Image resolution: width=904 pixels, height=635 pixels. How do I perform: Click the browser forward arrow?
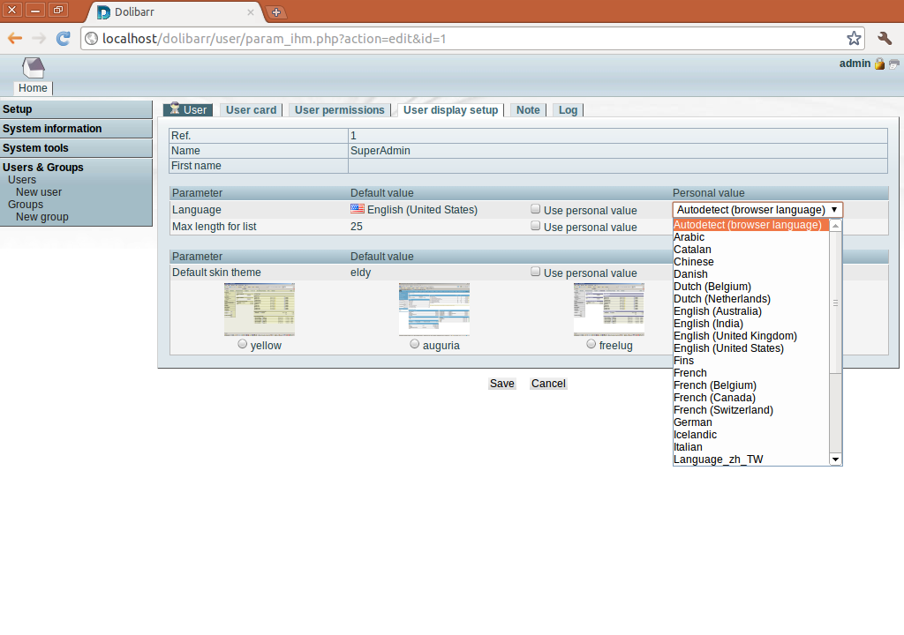click(39, 39)
